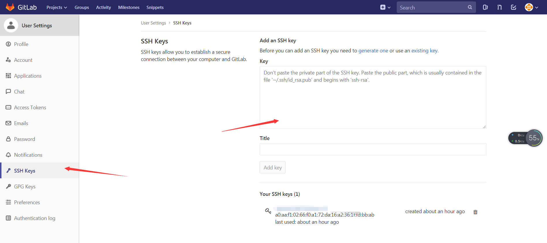Focus the Title input field
547x243 pixels.
click(x=373, y=149)
